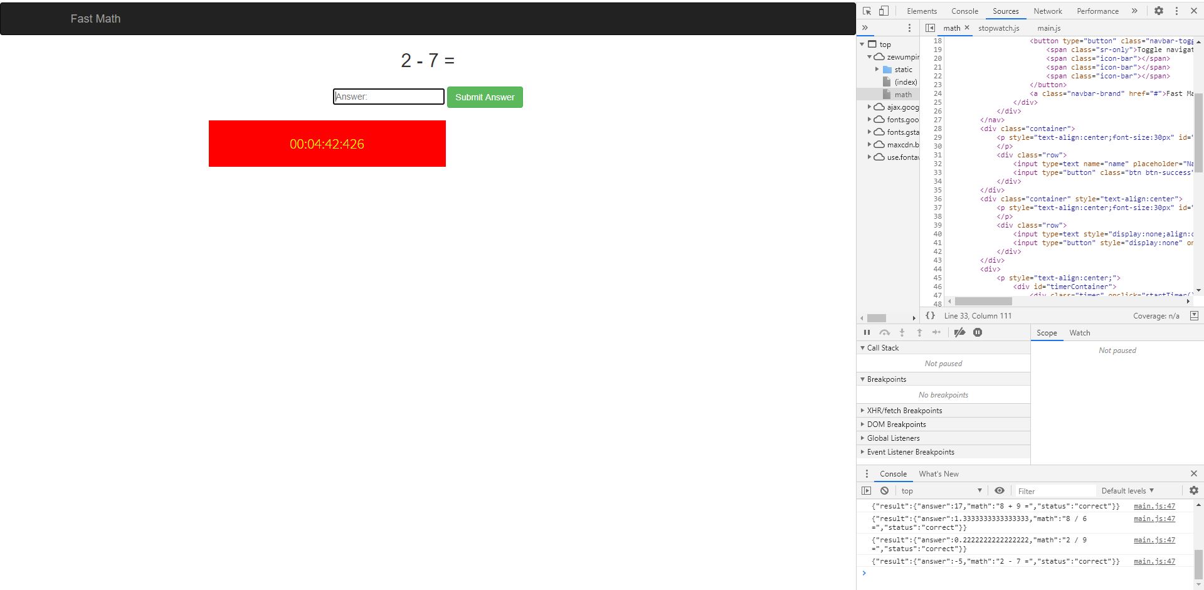Close the console drawer
This screenshot has width=1204, height=590.
coord(1194,473)
